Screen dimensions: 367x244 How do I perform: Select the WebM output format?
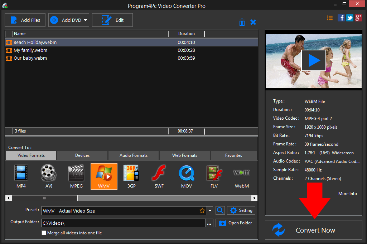[x=241, y=176]
